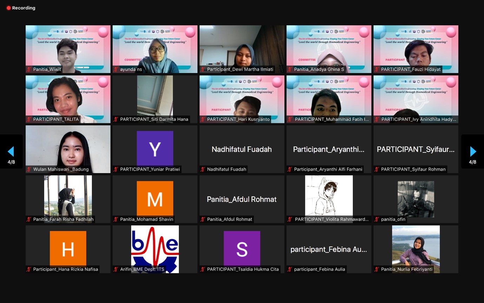The width and height of the screenshot is (484, 303).
Task: Click the muted mic icon beside Panitia_Wiwit
Action: coord(29,70)
